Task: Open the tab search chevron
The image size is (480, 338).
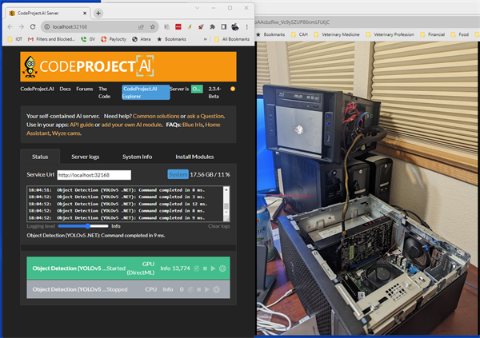Action: (197, 8)
